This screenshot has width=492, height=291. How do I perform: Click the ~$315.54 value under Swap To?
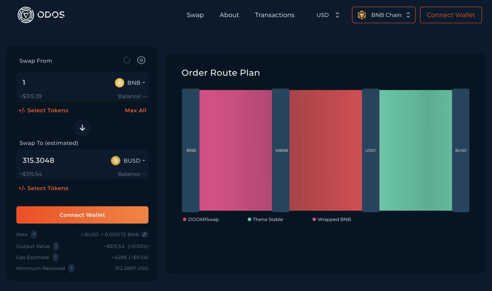(x=31, y=174)
